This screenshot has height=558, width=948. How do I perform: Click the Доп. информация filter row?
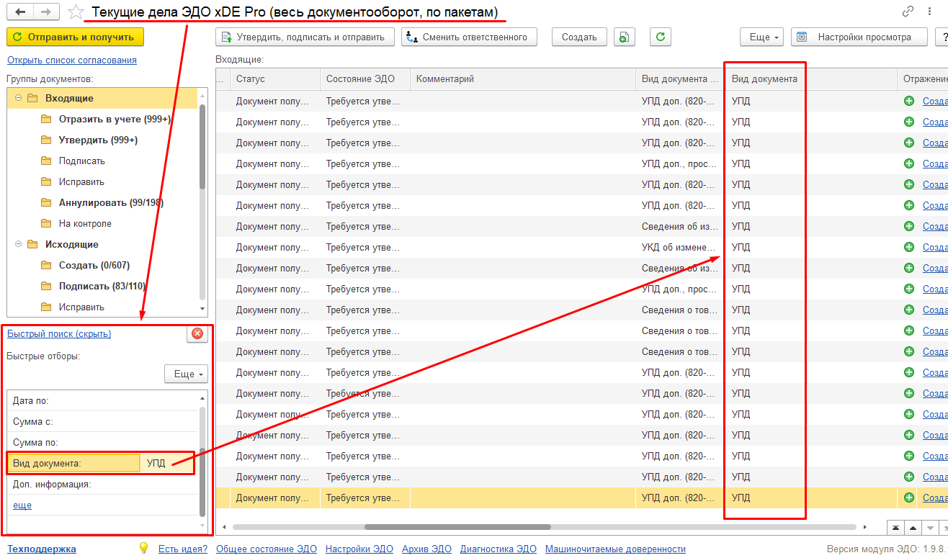click(x=102, y=484)
